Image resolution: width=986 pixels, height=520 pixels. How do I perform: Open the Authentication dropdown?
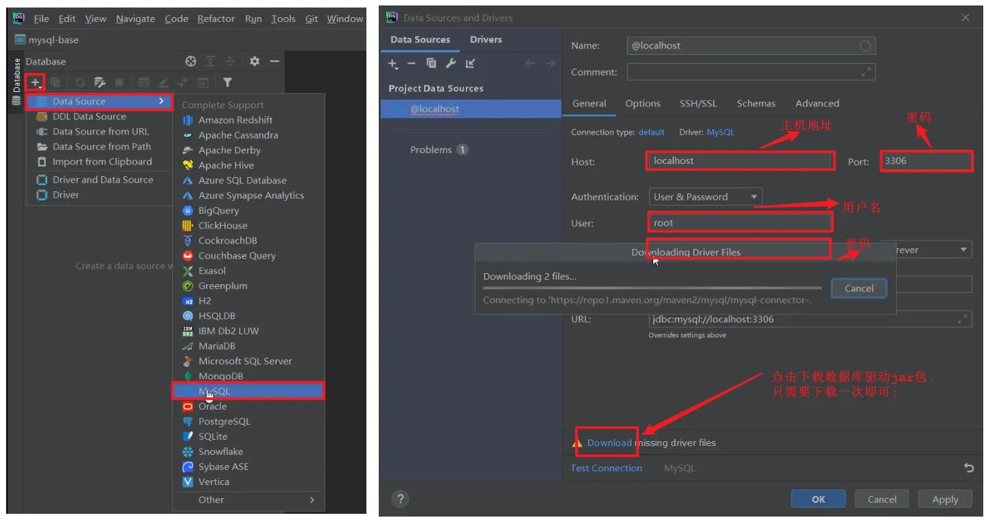click(705, 197)
